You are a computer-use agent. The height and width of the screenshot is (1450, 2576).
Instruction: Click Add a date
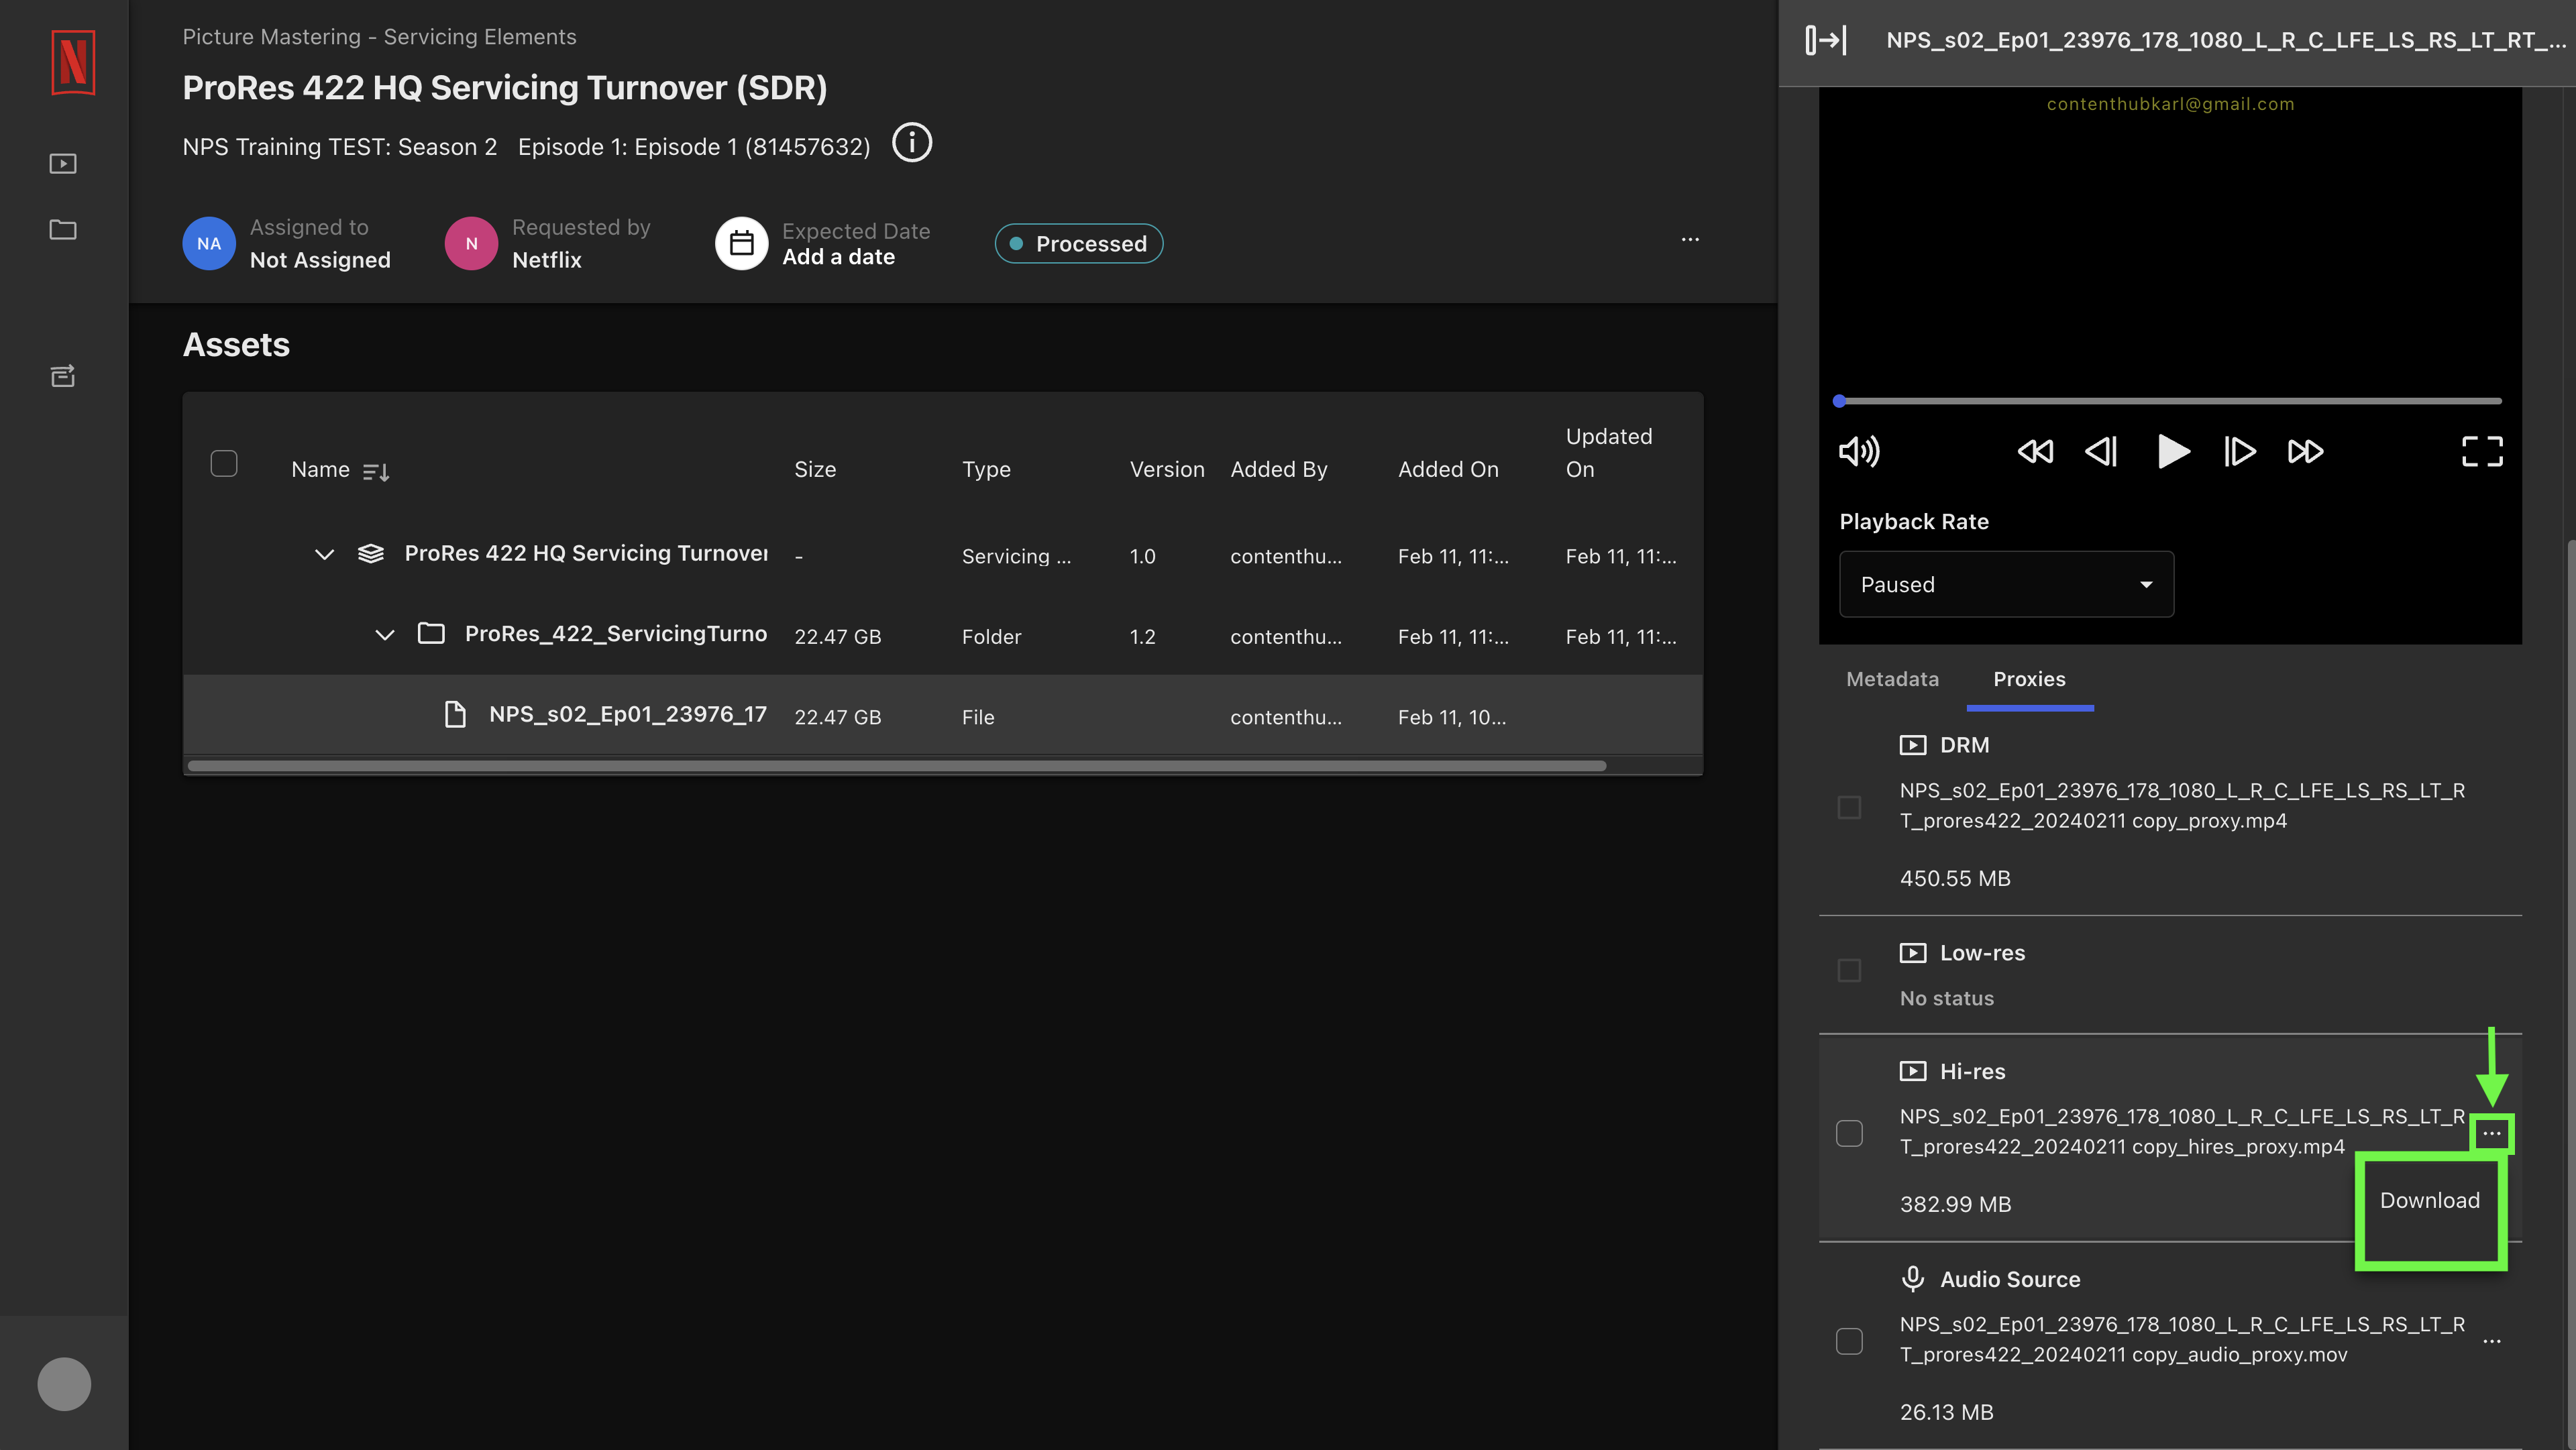click(x=838, y=257)
